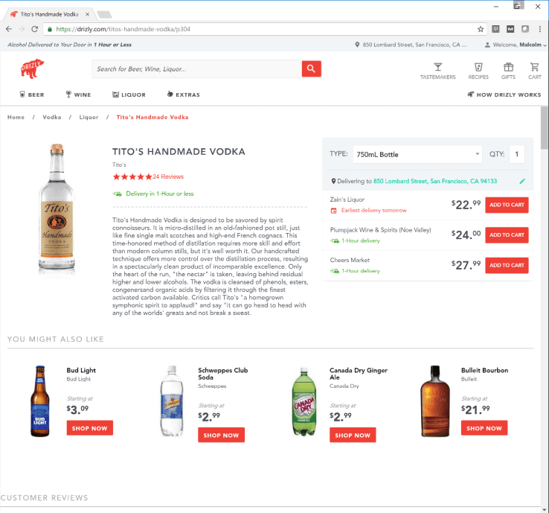Open Chrome three-dot menu
549x513 pixels.
(540, 29)
